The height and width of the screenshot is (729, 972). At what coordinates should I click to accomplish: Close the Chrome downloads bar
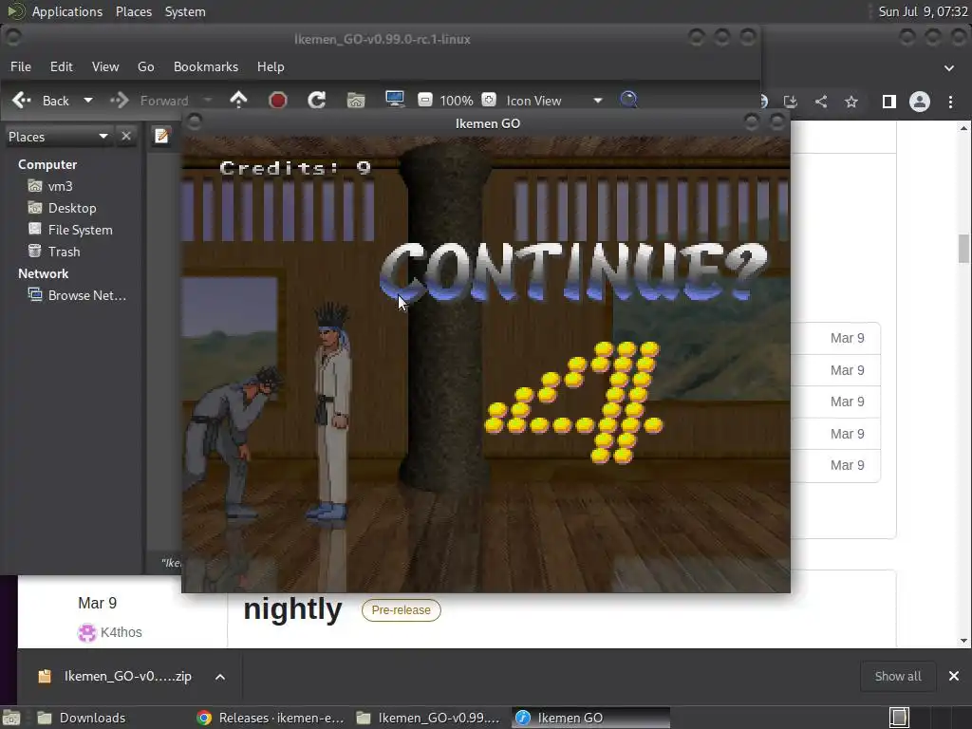[954, 676]
